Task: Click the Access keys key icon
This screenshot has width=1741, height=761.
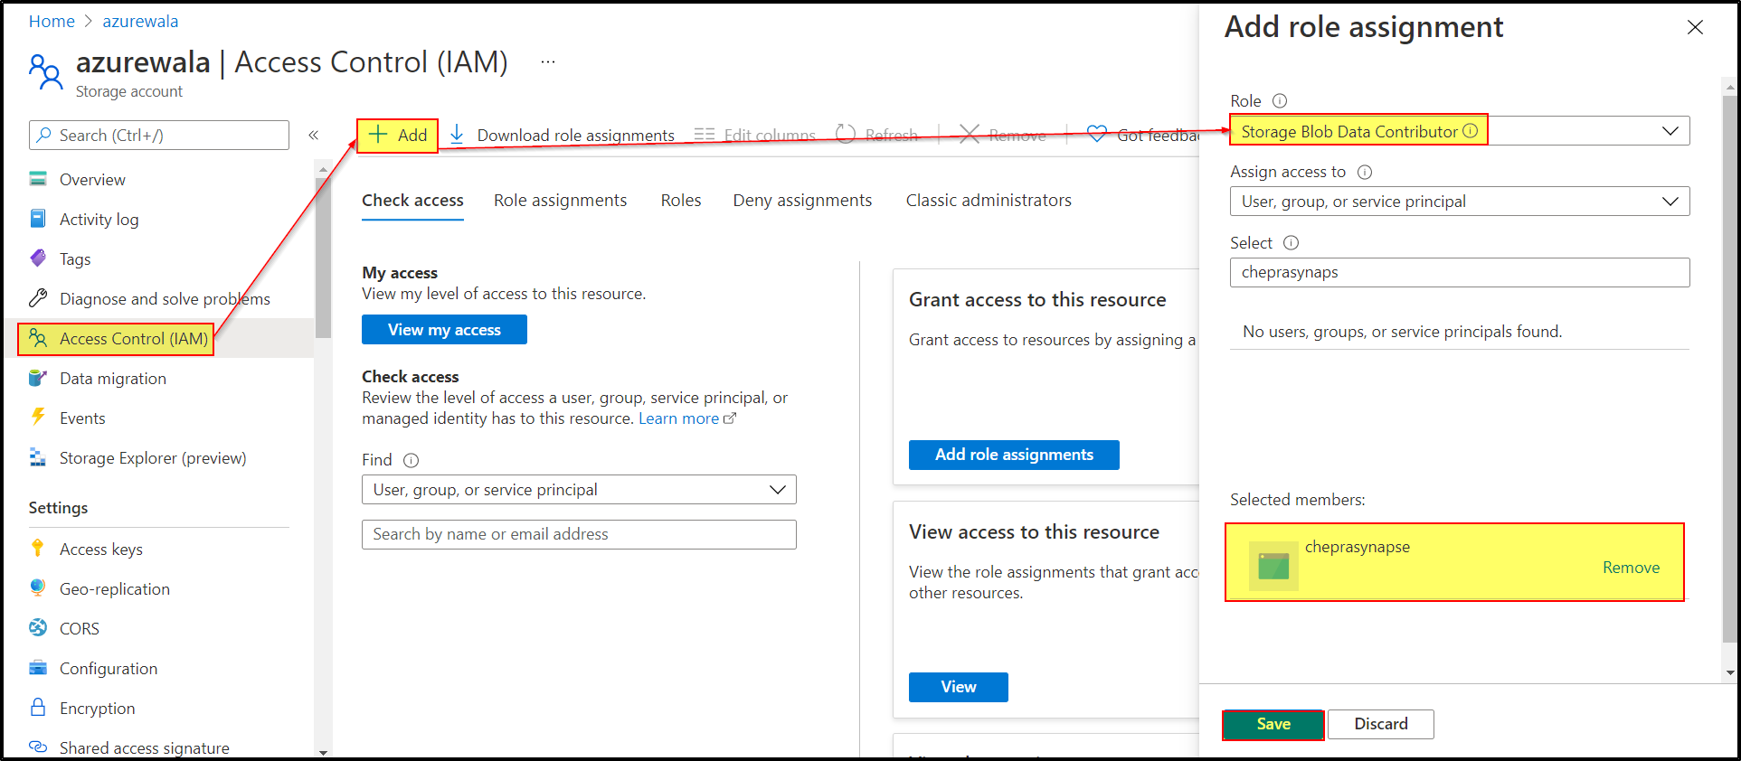Action: point(38,548)
